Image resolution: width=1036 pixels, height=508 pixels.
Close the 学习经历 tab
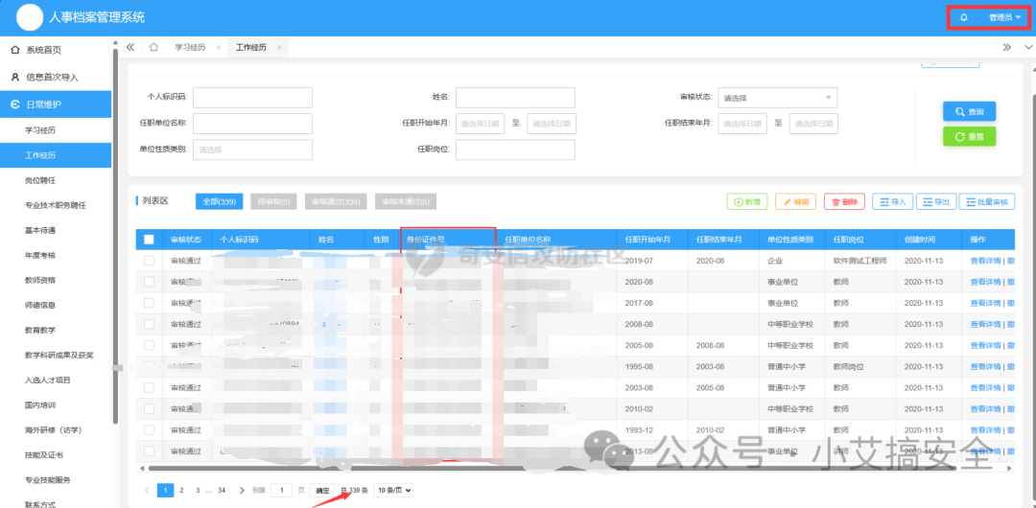[218, 48]
